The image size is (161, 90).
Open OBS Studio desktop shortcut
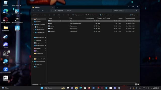(x=6, y=53)
